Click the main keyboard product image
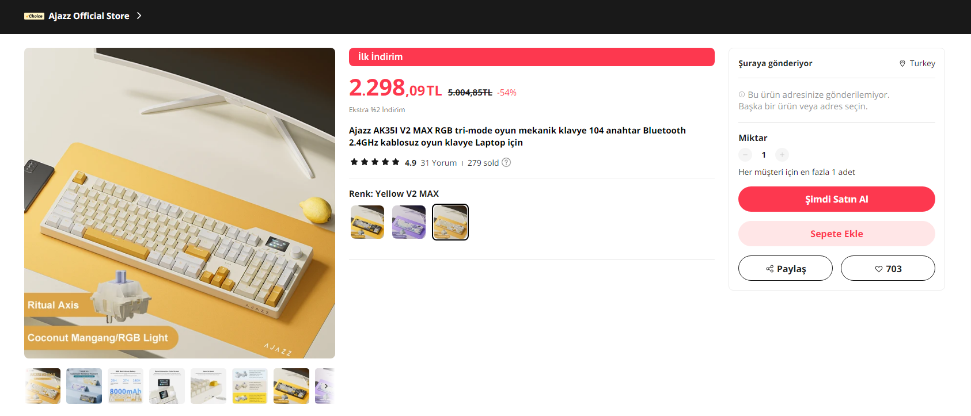Image resolution: width=971 pixels, height=416 pixels. pyautogui.click(x=180, y=203)
